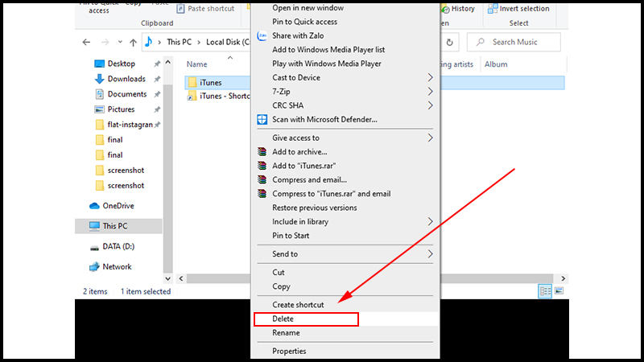
Task: Switch to Large icons view icon
Action: click(559, 291)
